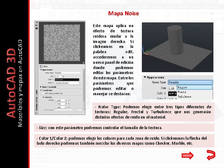Click the Offset Y value field
The height and width of the screenshot is (168, 224).
point(60,104)
